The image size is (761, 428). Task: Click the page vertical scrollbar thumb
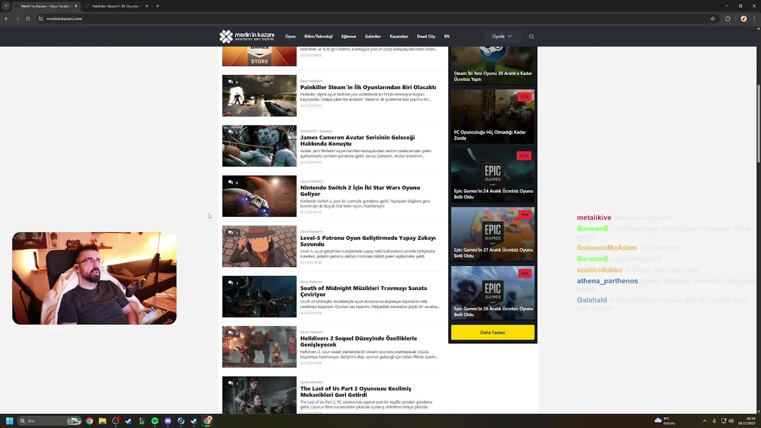tap(758, 123)
